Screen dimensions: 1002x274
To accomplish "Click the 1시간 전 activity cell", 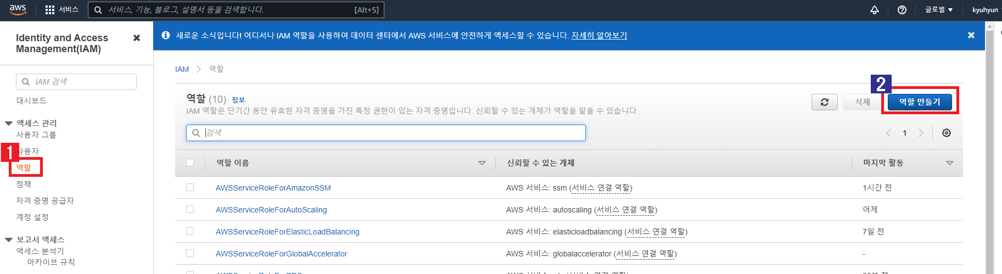I will [x=877, y=188].
